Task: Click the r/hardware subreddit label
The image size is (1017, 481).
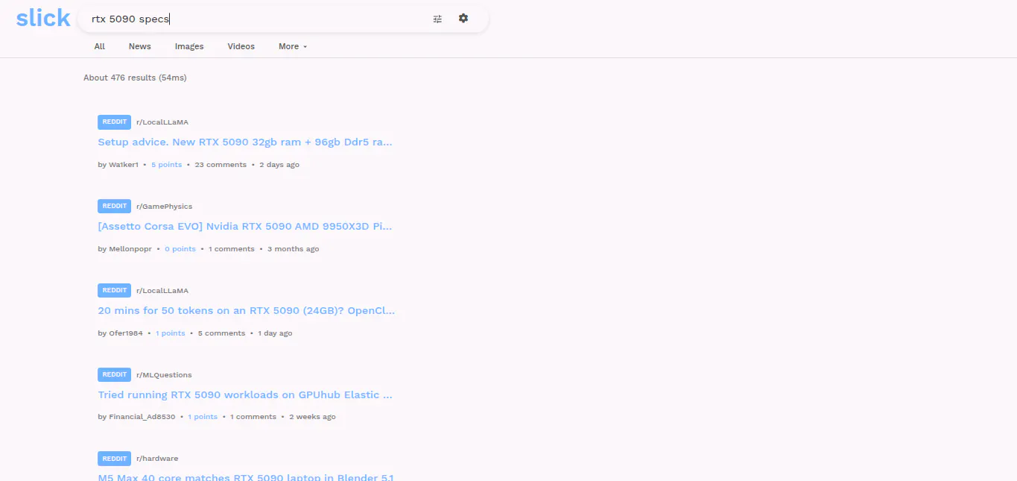Action: click(157, 459)
